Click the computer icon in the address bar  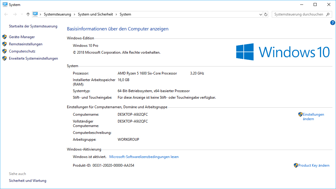pyautogui.click(x=36, y=14)
